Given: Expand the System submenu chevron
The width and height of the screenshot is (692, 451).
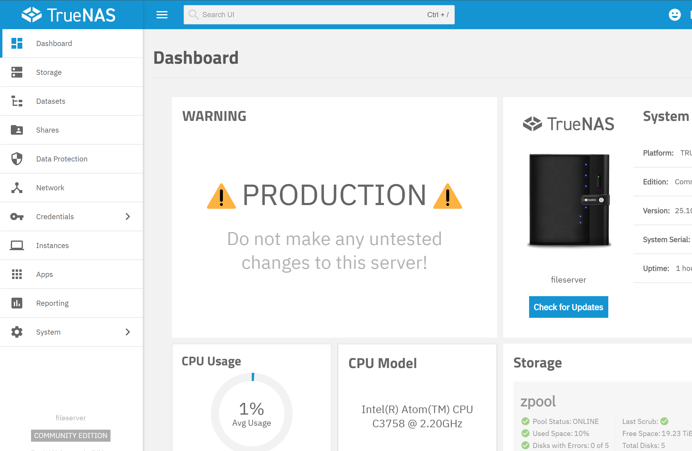Looking at the screenshot, I should click(128, 332).
